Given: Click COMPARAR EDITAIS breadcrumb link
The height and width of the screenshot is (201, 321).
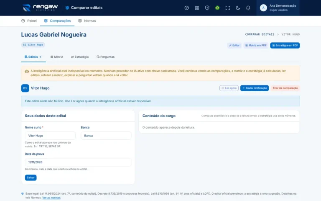Looking at the screenshot, I should click(260, 34).
